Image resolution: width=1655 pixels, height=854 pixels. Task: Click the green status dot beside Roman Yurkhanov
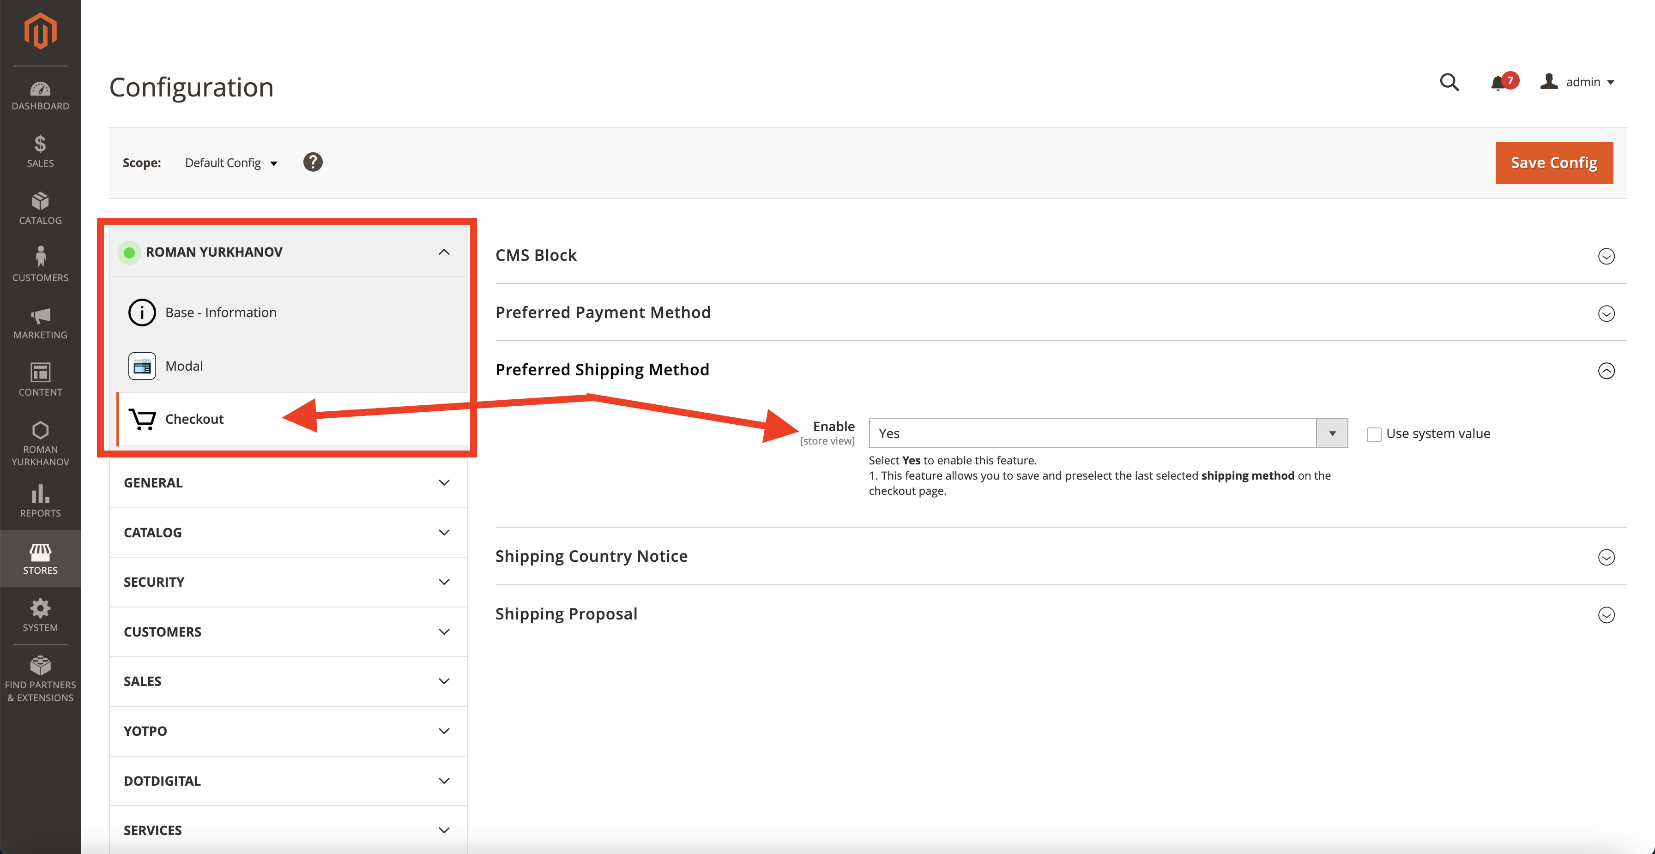pyautogui.click(x=129, y=253)
